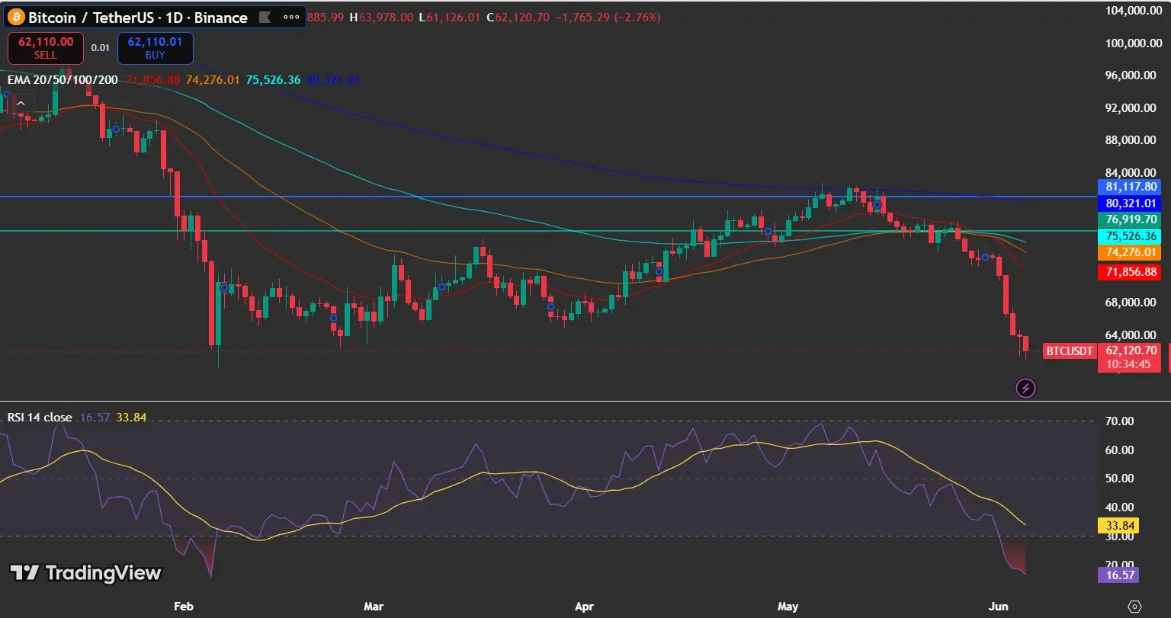Click the cyan EMA value 75,526.36 in legend

coord(273,79)
